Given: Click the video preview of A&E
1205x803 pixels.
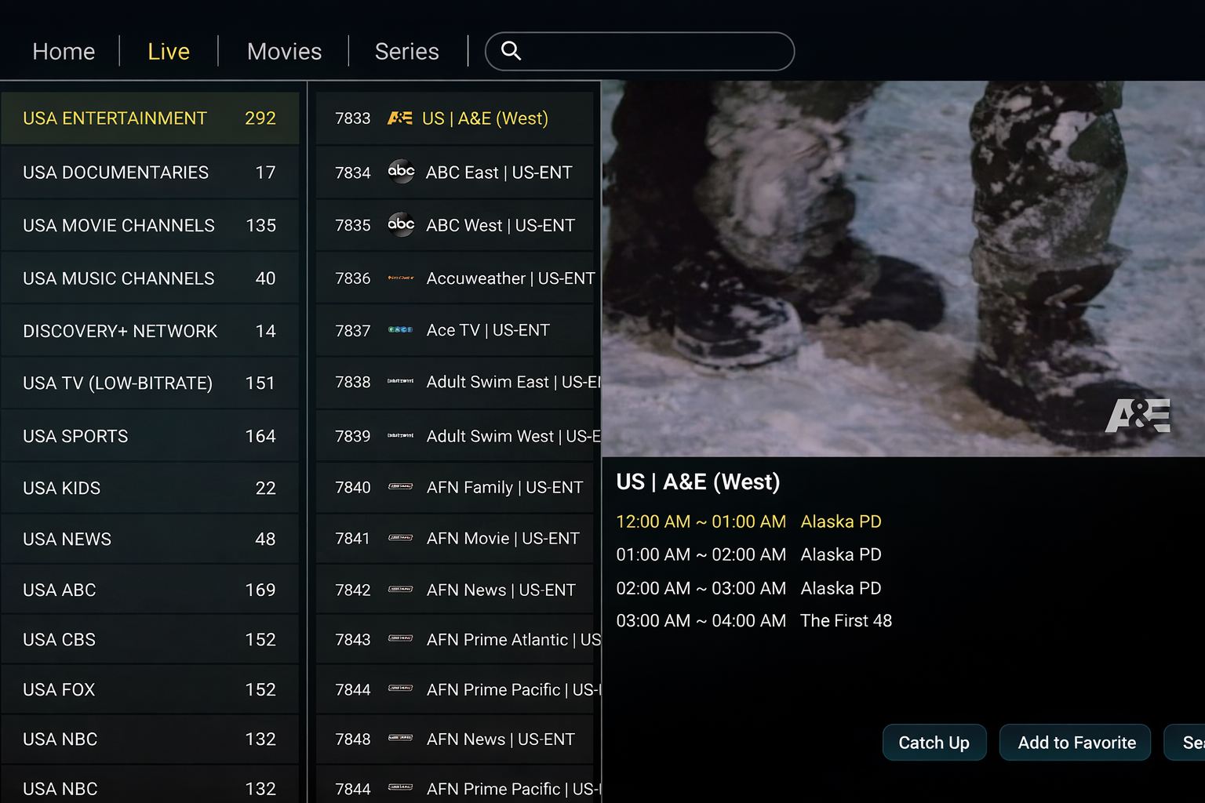Looking at the screenshot, I should 902,268.
